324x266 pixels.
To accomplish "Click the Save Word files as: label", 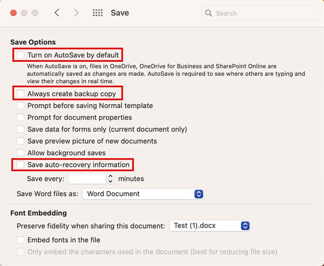I will coord(48,194).
